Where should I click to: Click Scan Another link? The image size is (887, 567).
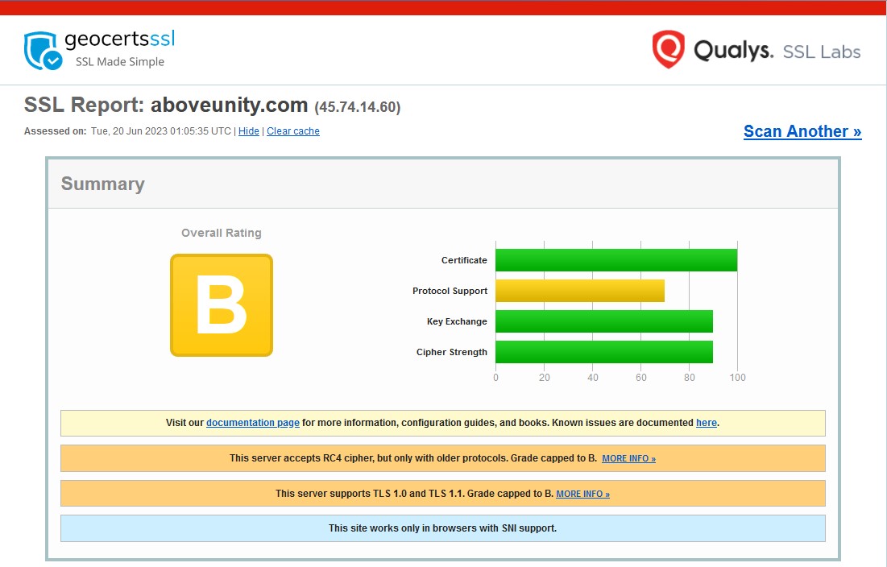pos(802,131)
